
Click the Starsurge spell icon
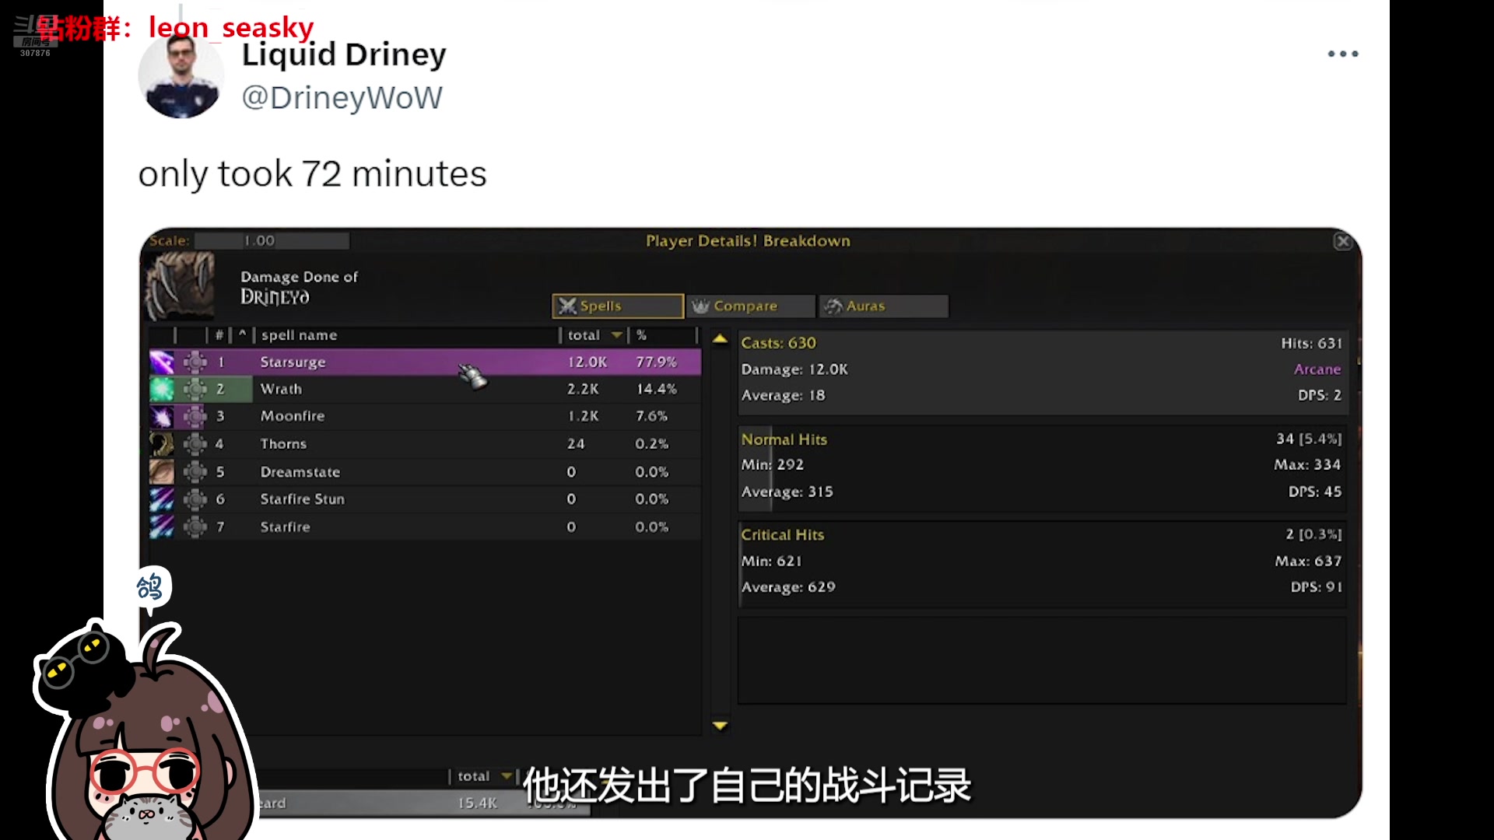click(x=162, y=362)
